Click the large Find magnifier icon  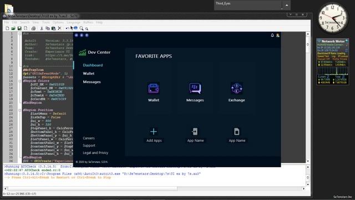click(x=82, y=28)
